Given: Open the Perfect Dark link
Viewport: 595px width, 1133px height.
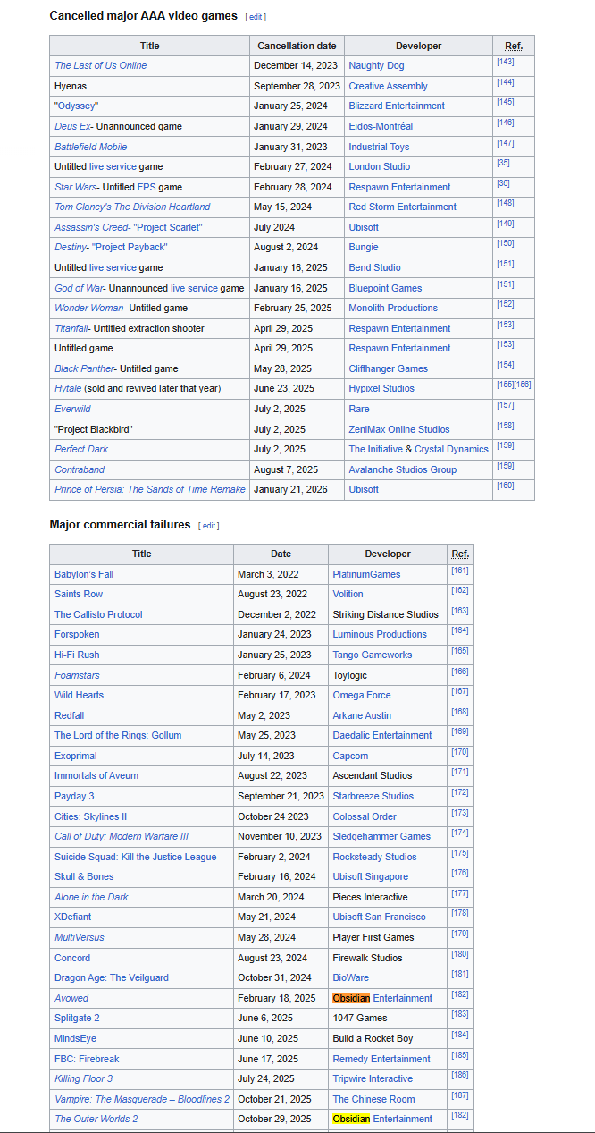Looking at the screenshot, I should point(81,449).
